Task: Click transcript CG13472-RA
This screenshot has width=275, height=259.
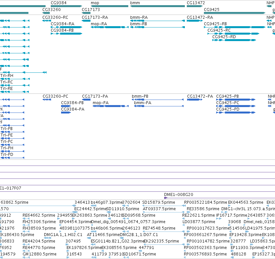Action: pos(200,17)
